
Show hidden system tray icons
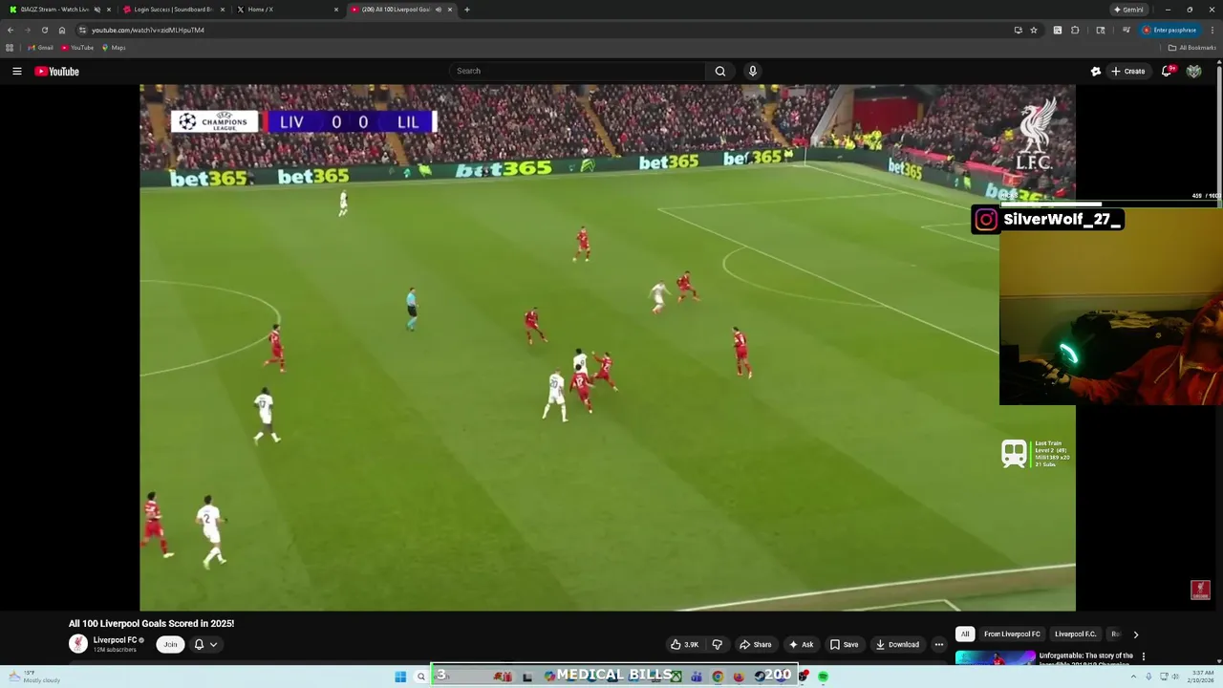click(x=1134, y=677)
